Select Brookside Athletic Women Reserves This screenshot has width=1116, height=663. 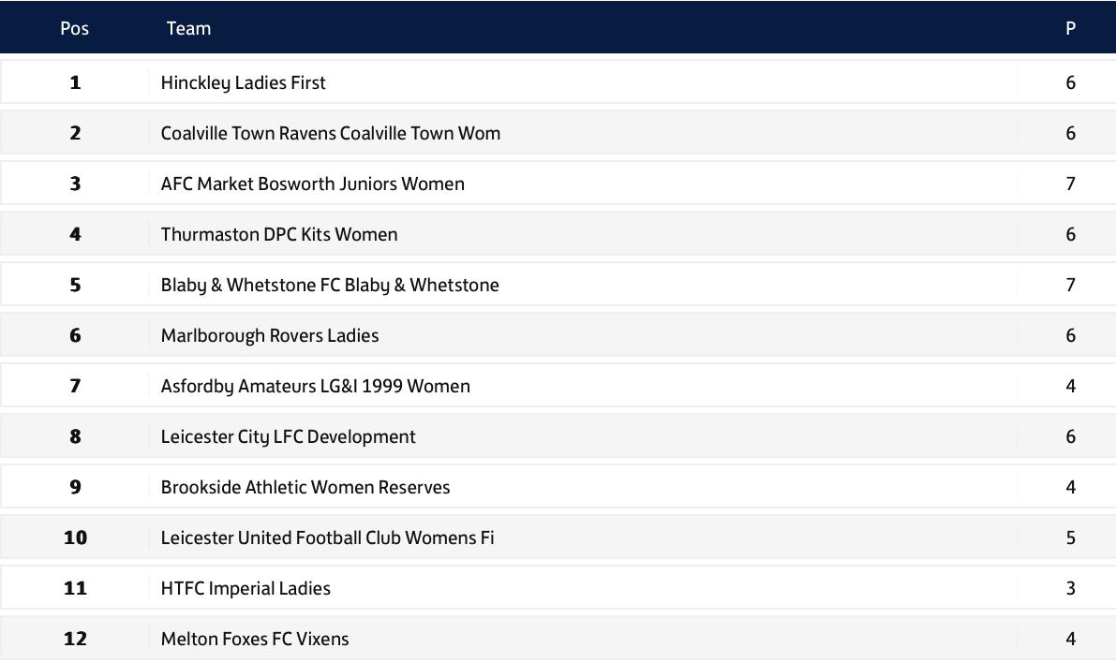click(305, 487)
